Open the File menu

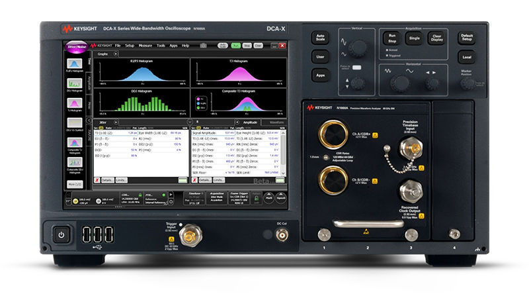118,46
